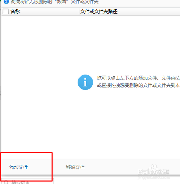Screen dimensions: 180x184
Task: Click the 搜索应用 search box
Action: click(x=27, y=181)
